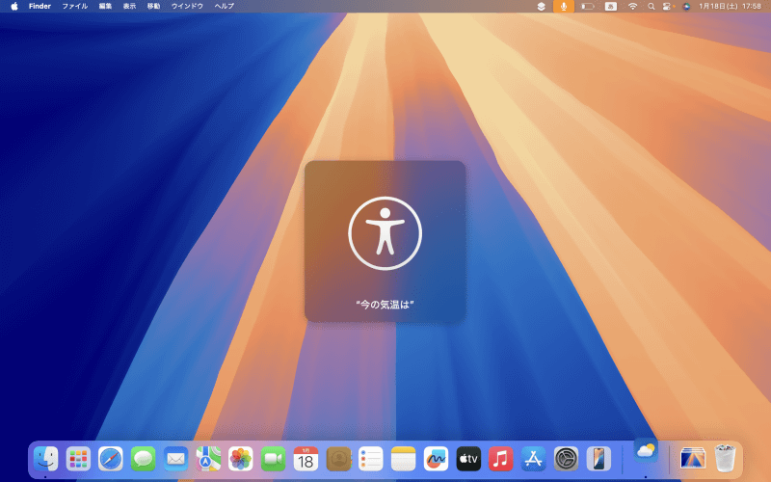Open the Trash
This screenshot has width=771, height=482.
725,459
